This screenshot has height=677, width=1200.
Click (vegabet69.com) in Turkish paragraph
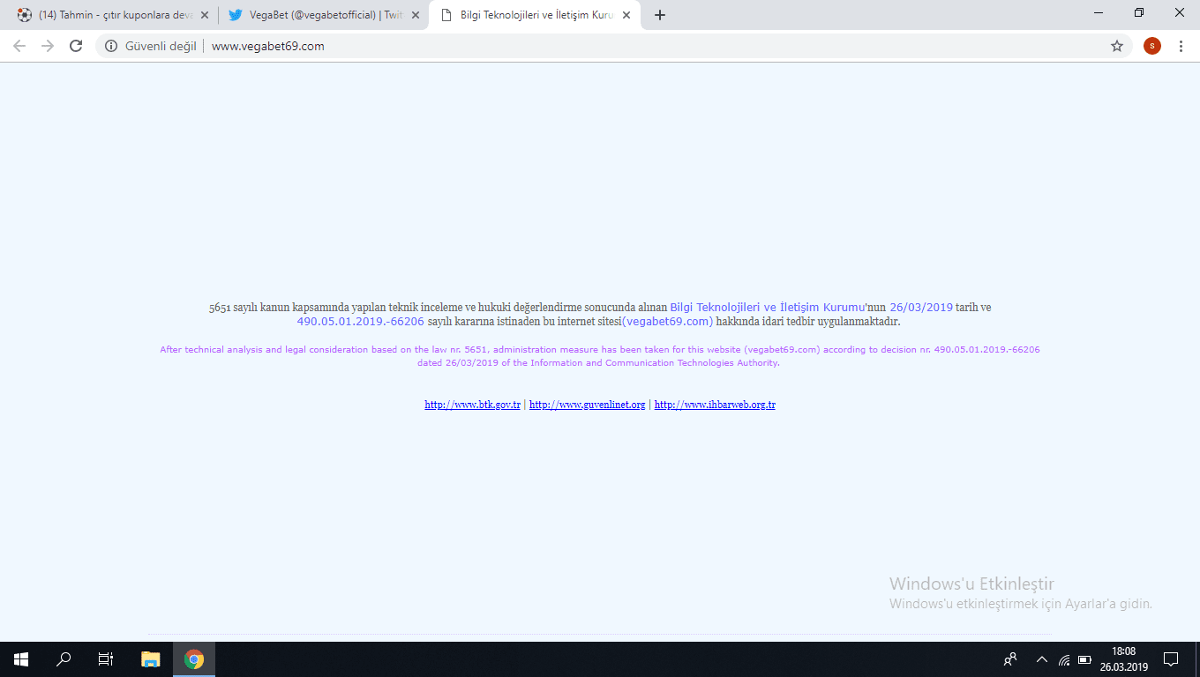tap(667, 322)
